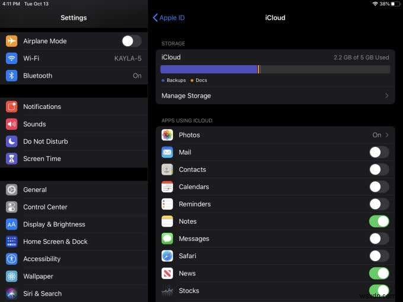Tap the Mail app icon

pyautogui.click(x=167, y=152)
